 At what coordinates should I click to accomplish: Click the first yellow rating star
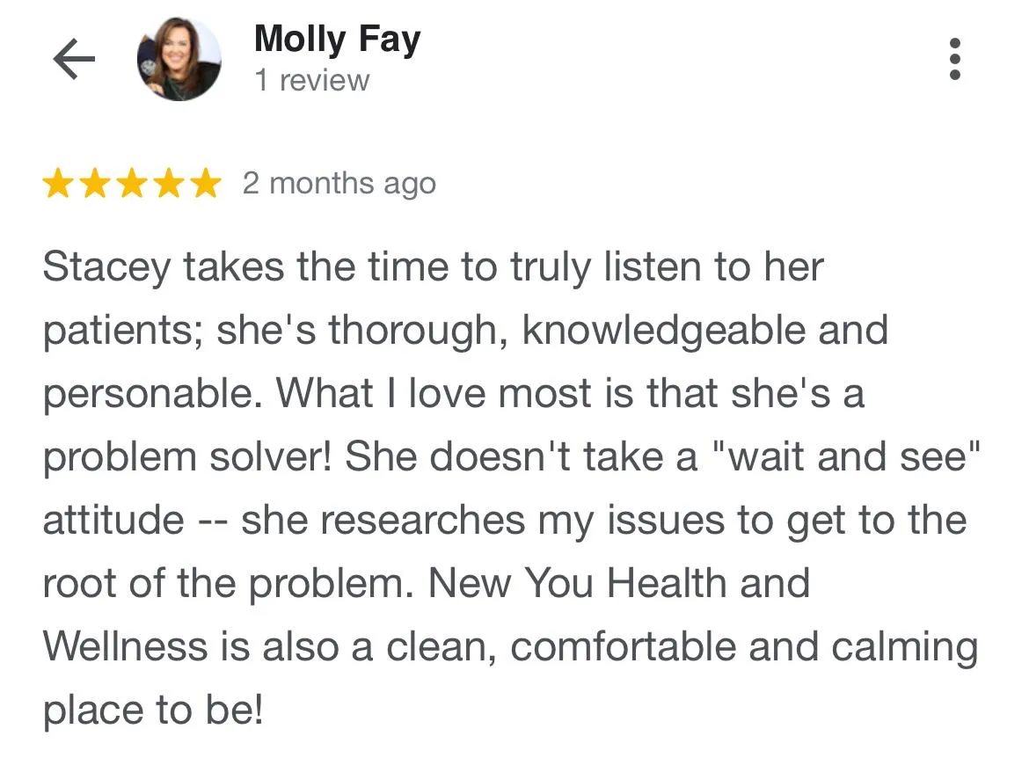(60, 184)
